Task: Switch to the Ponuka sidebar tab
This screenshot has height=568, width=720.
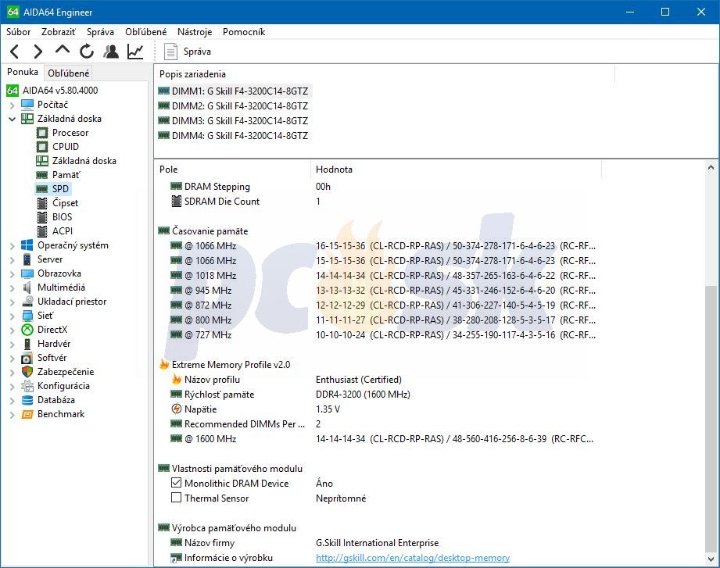Action: 23,72
